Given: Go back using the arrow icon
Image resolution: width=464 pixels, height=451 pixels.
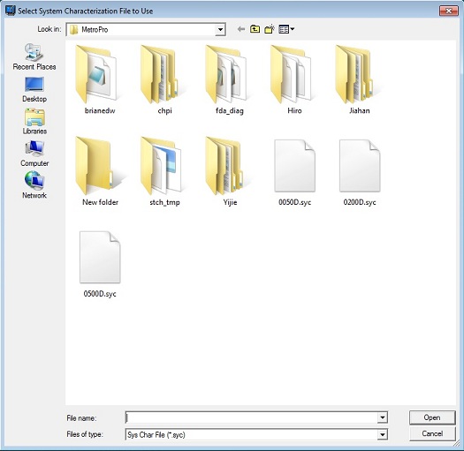Looking at the screenshot, I should 241,29.
